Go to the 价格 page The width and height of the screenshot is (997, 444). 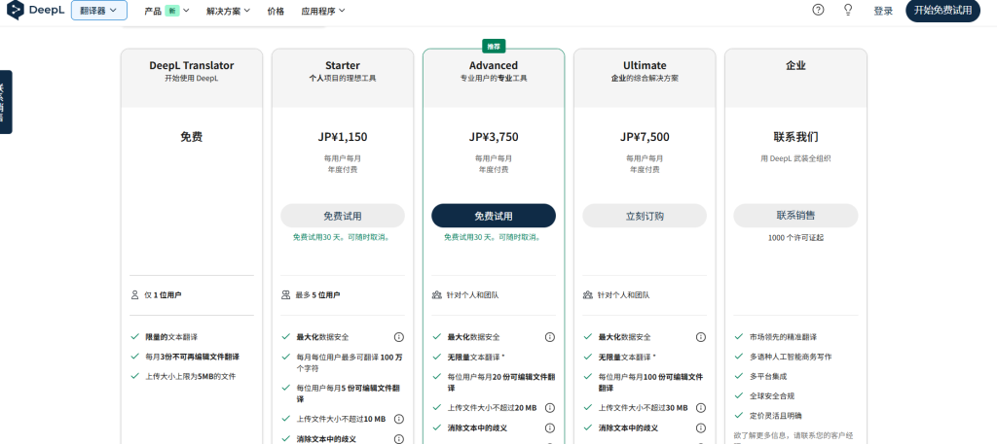(276, 11)
